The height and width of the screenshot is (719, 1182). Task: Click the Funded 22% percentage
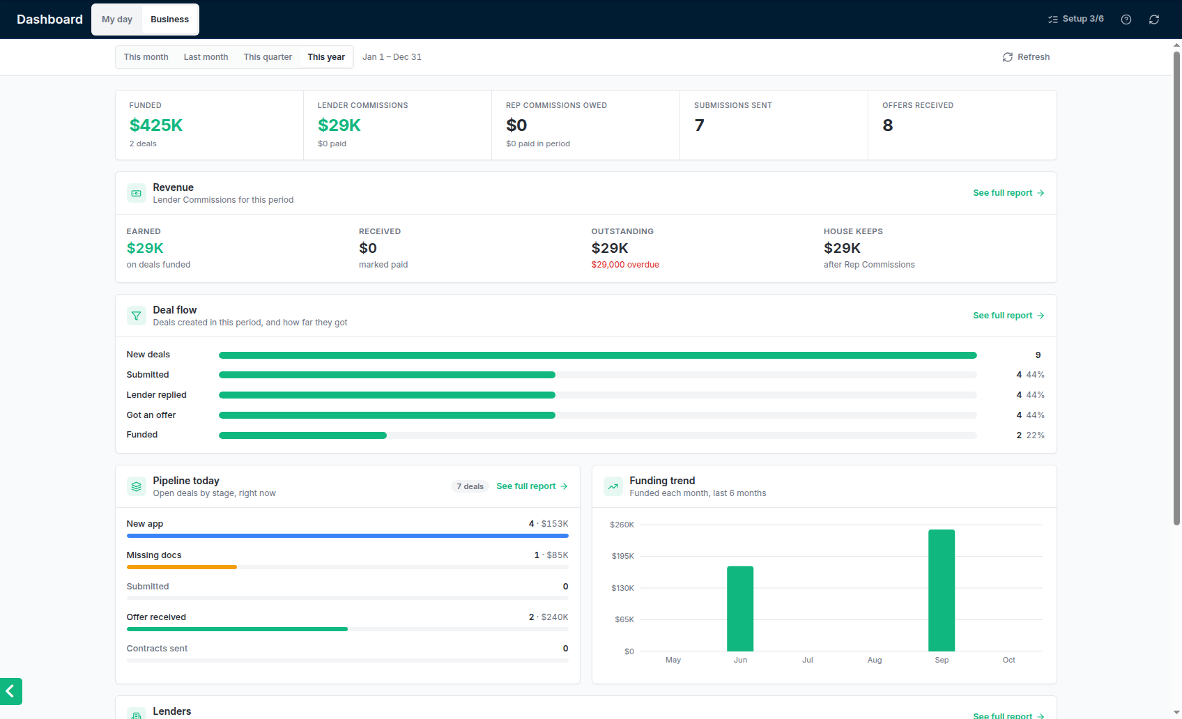click(x=1035, y=435)
